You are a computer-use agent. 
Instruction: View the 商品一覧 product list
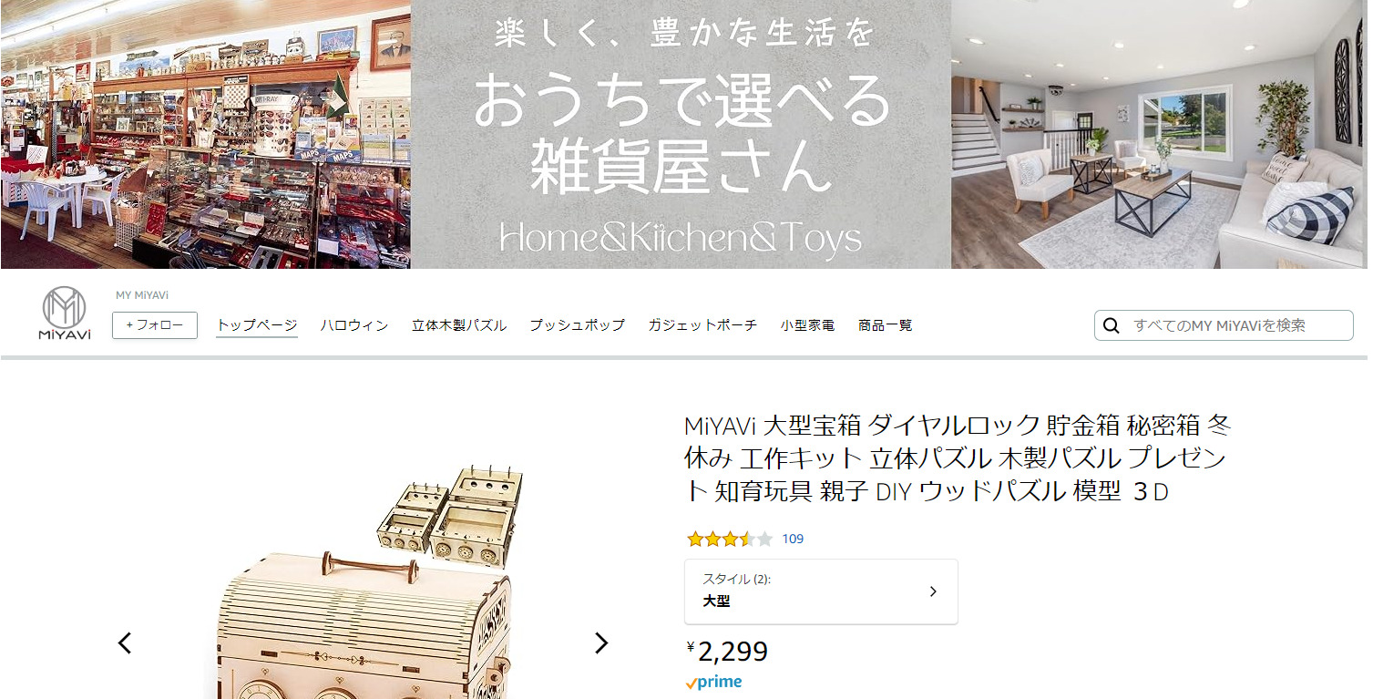pos(885,325)
